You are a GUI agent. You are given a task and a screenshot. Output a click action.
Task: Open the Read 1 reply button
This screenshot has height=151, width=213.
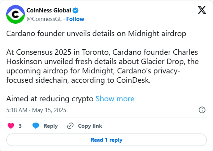point(106,140)
